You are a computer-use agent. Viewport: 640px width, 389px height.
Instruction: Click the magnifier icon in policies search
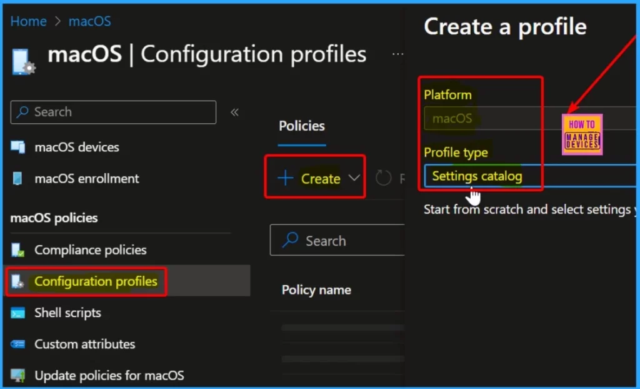290,240
